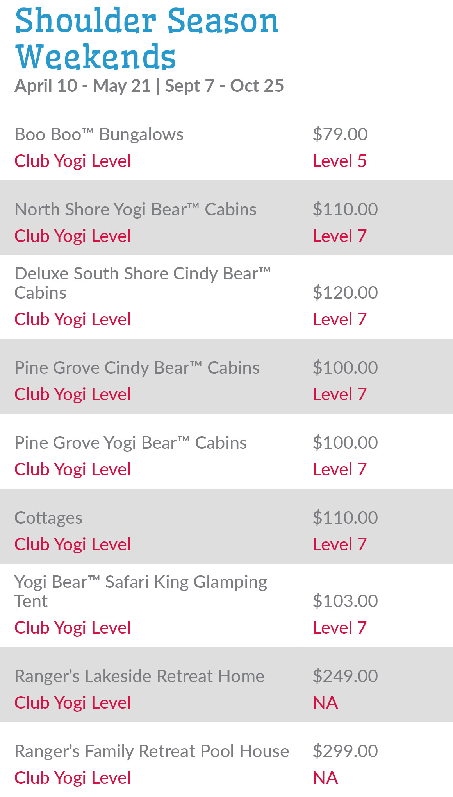Viewport: 453px width, 797px height.
Task: Click the April 10 - May 21 date range text
Action: pos(82,86)
